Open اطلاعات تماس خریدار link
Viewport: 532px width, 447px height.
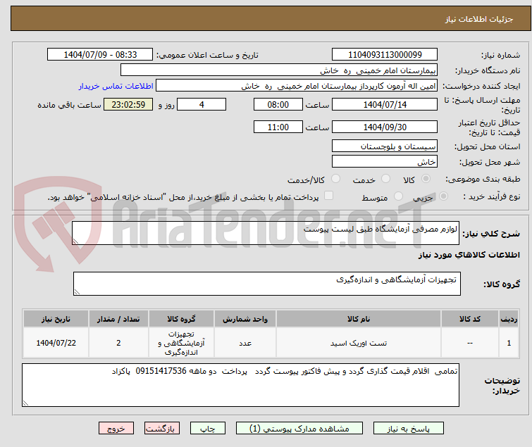click(116, 86)
